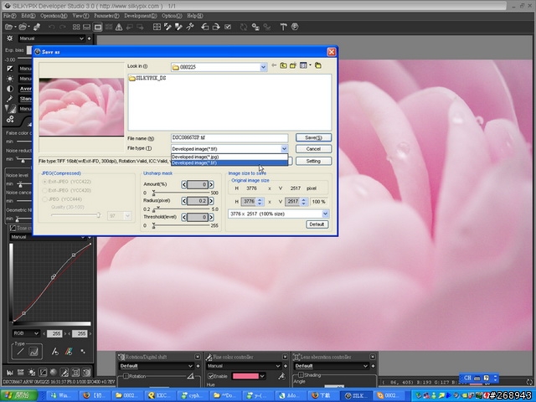Viewport: 536px width, 402px height.
Task: Click the four-pane grid toolbar icon
Action: pyautogui.click(x=157, y=27)
